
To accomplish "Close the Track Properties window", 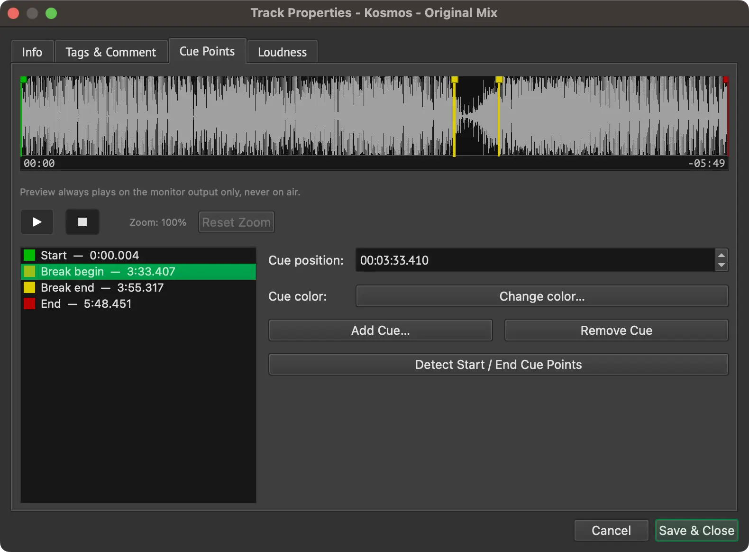I will click(x=13, y=13).
